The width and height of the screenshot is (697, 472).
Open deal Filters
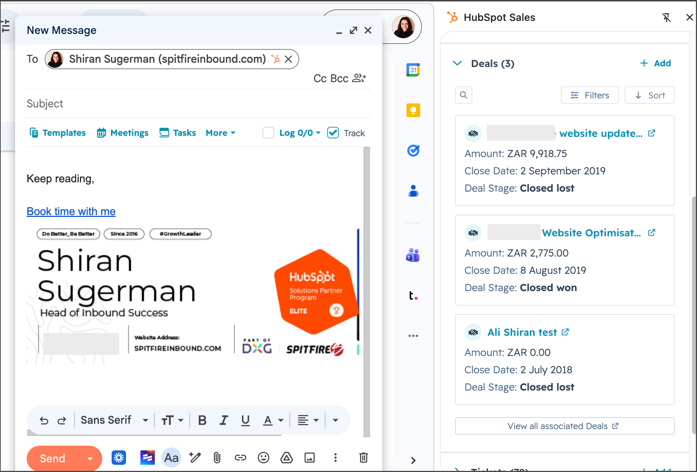point(590,95)
